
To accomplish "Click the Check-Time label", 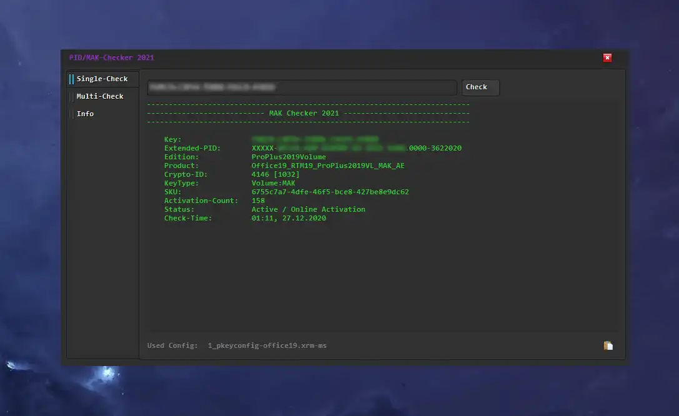I will pyautogui.click(x=188, y=218).
